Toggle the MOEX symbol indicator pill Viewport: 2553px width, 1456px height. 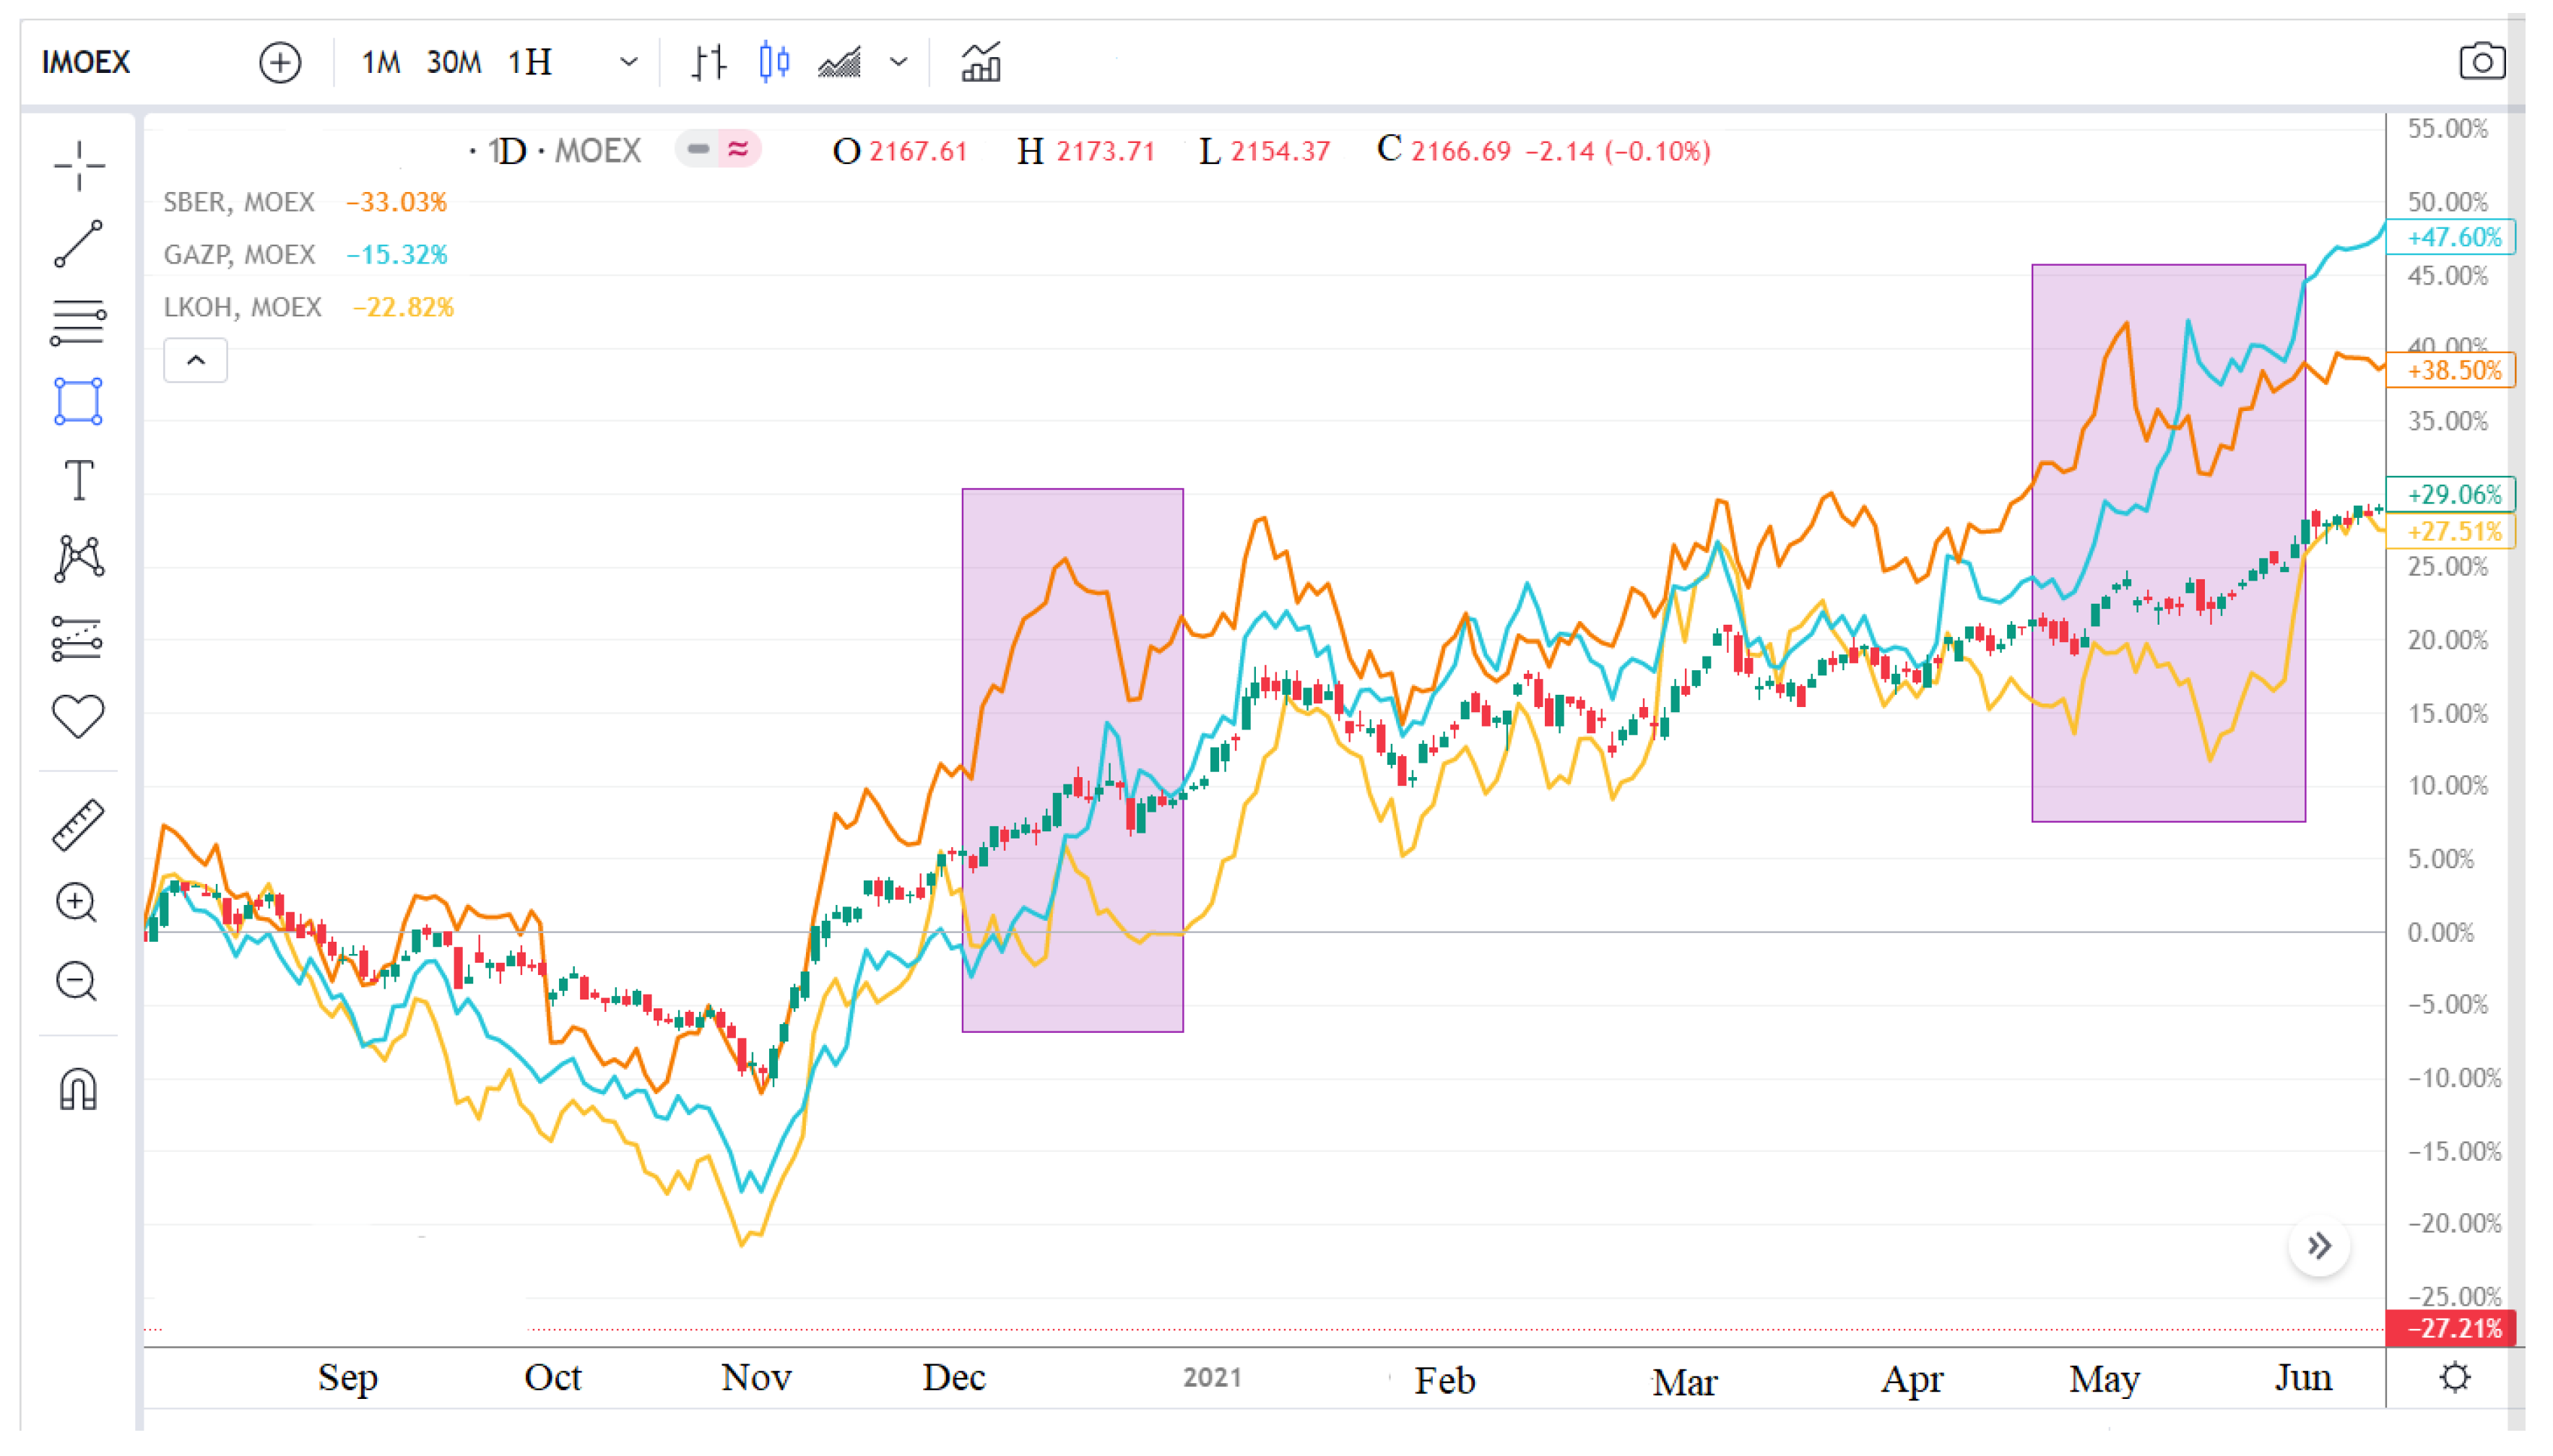pos(717,150)
